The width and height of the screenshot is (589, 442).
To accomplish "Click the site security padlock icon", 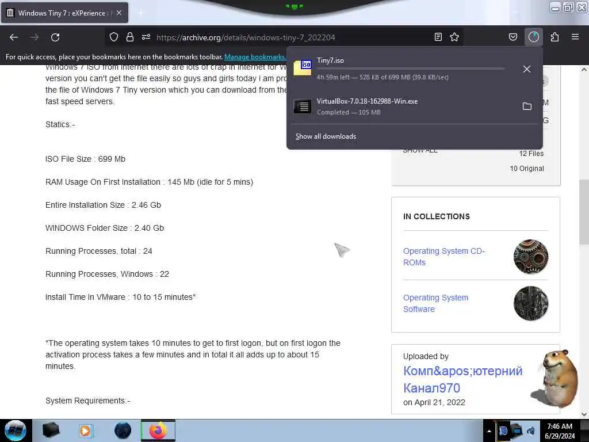I will pyautogui.click(x=130, y=37).
